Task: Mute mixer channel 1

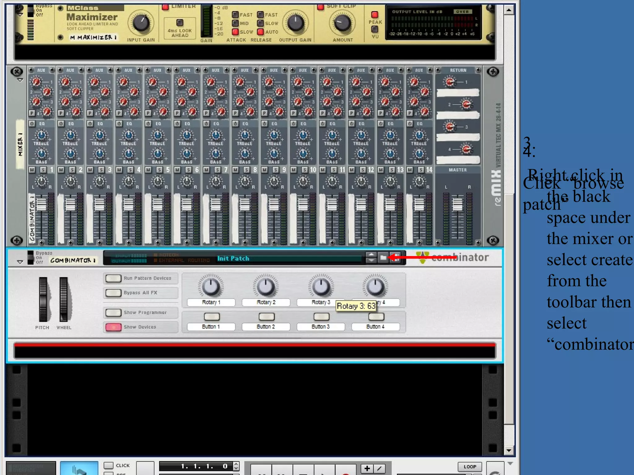Action: pyautogui.click(x=32, y=170)
